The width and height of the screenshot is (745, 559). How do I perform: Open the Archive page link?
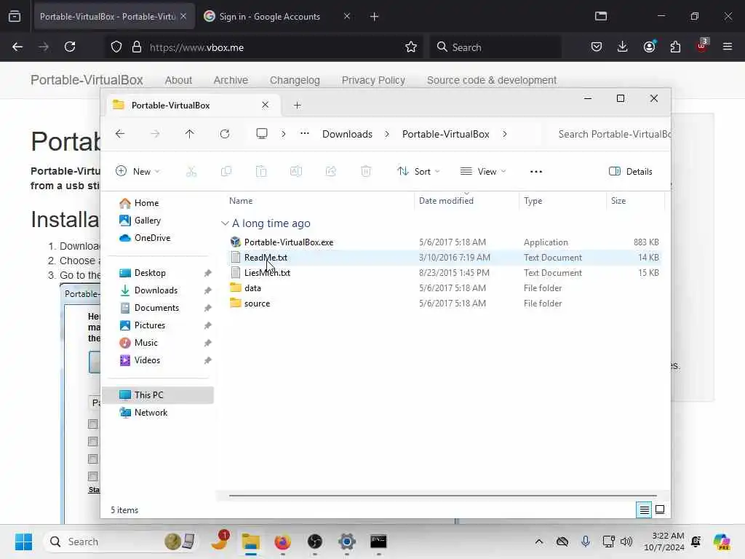(x=231, y=80)
